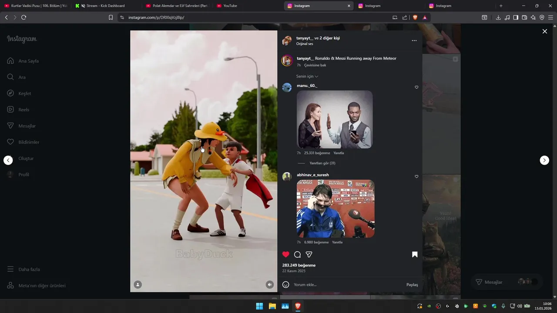
Task: Open taskbar volume speaker icon
Action: pos(520,306)
